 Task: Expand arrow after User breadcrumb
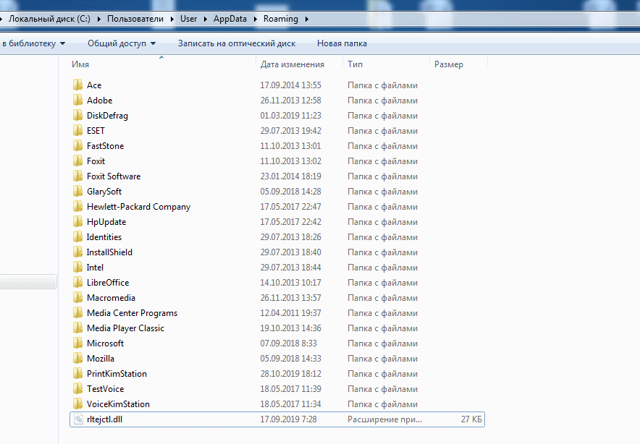(x=205, y=19)
